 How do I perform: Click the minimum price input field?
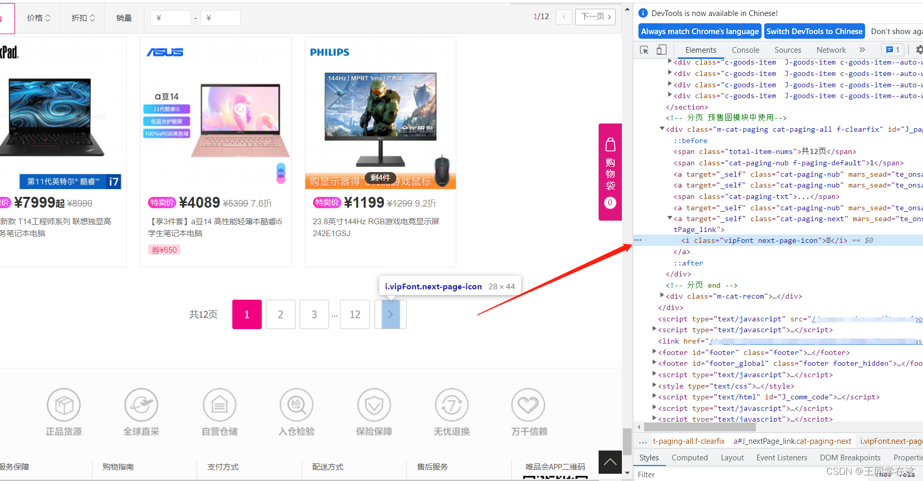point(171,18)
